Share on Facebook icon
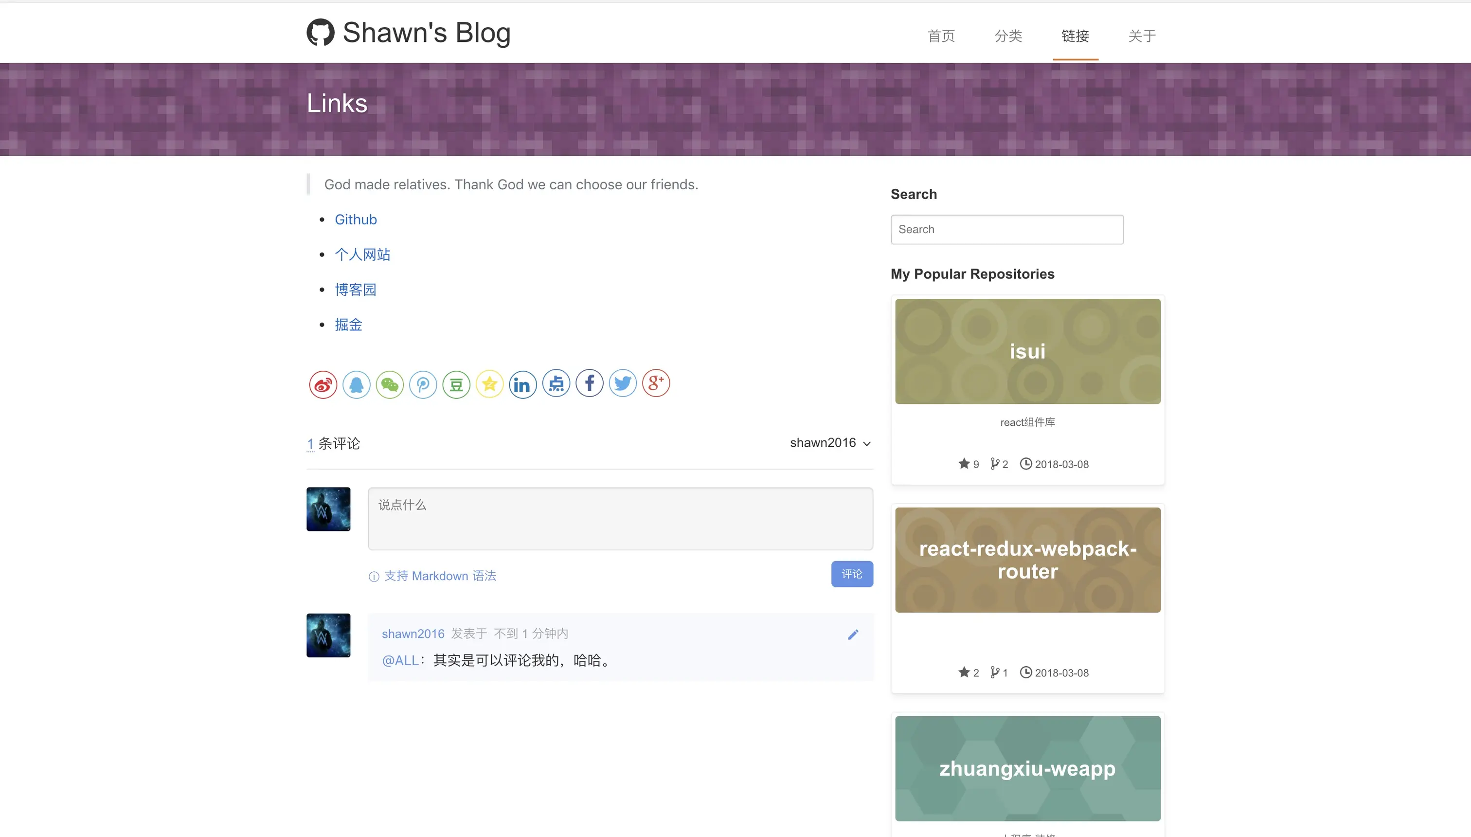The height and width of the screenshot is (837, 1471). pos(589,383)
